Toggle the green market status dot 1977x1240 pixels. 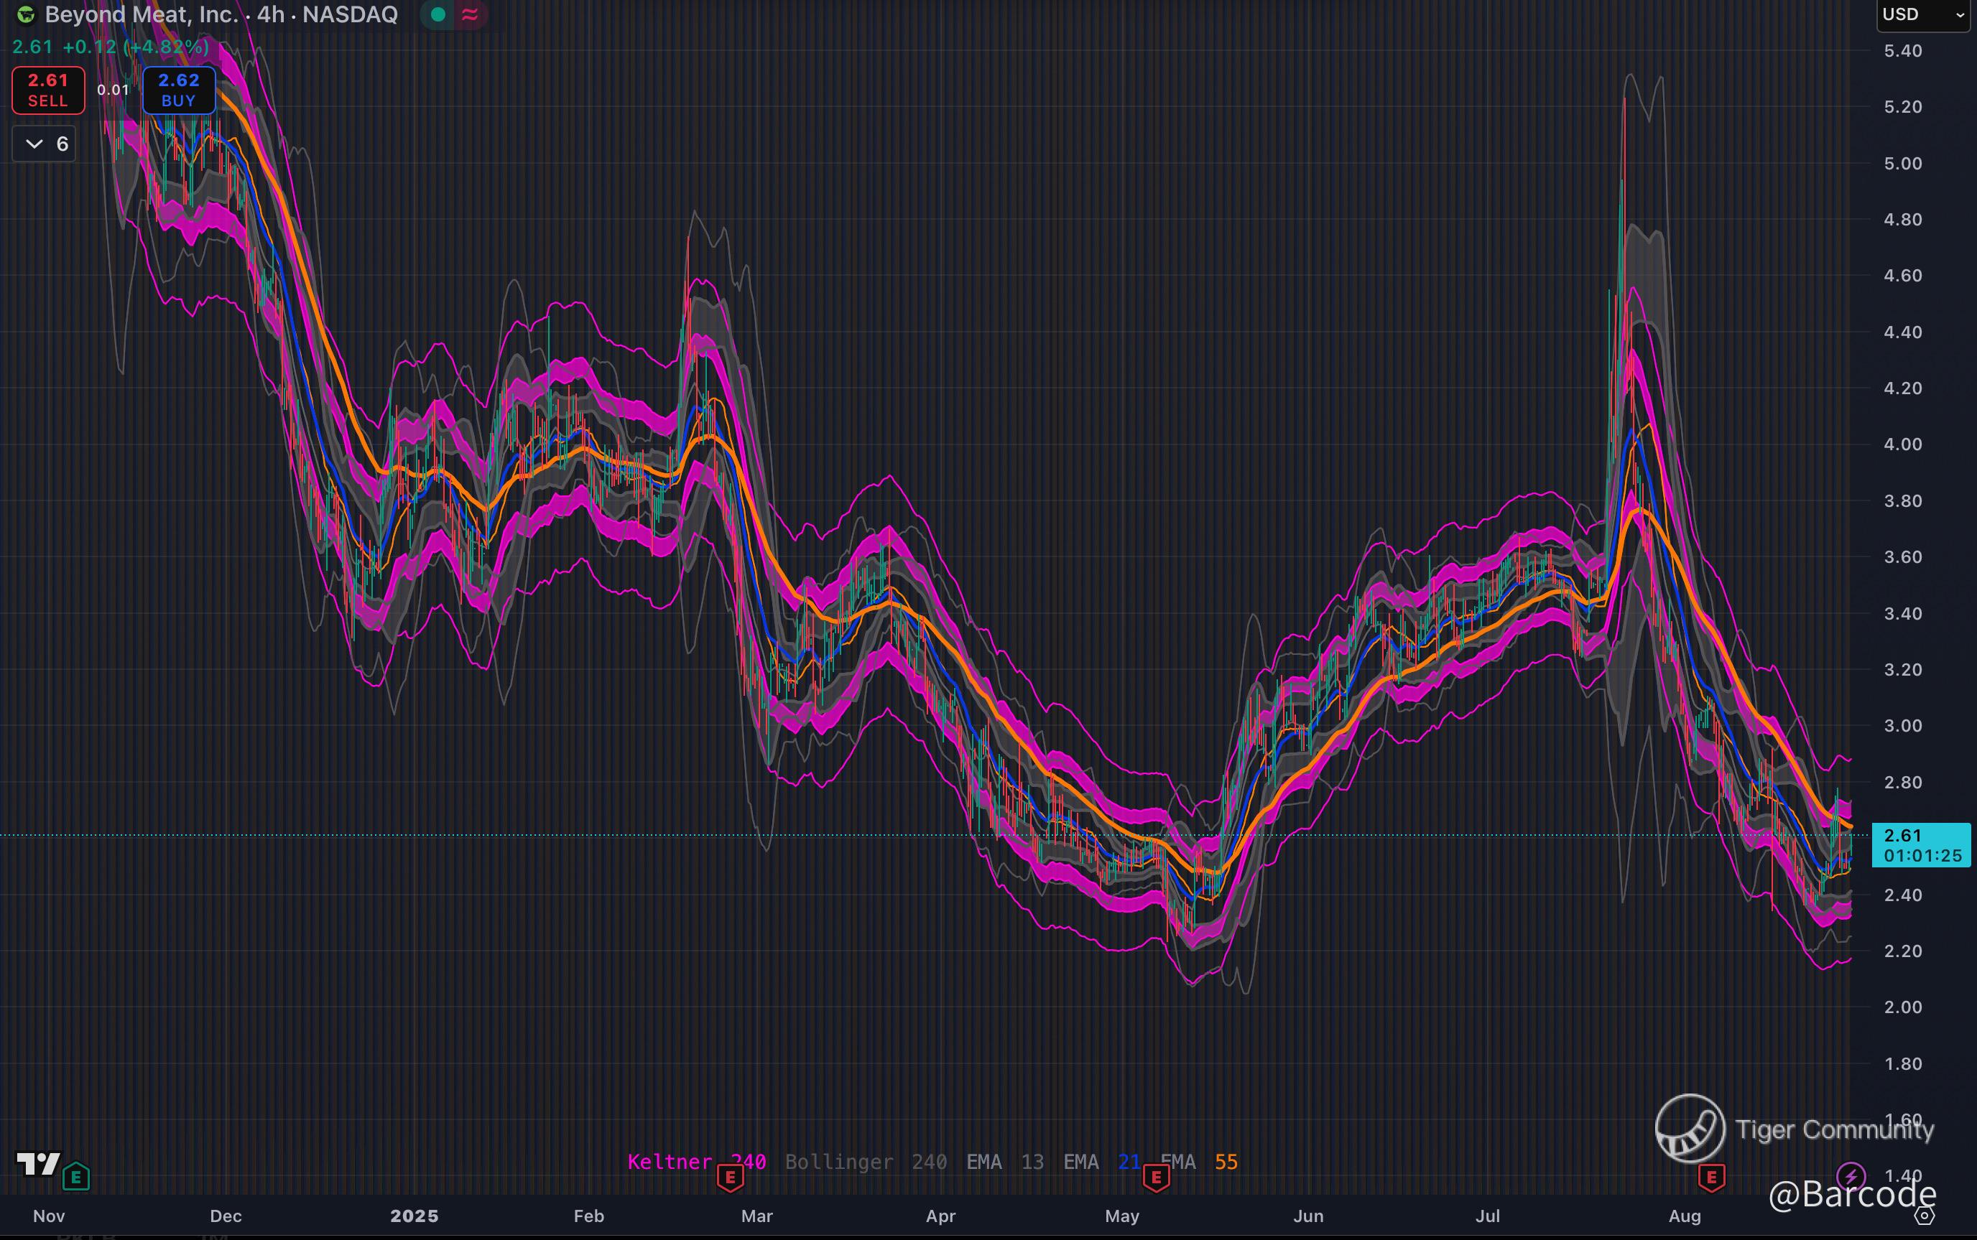tap(438, 15)
